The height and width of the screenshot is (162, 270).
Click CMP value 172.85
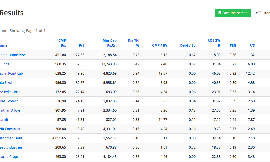coord(60,92)
